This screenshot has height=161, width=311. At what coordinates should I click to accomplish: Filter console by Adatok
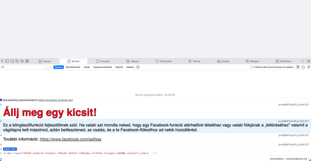(130, 67)
